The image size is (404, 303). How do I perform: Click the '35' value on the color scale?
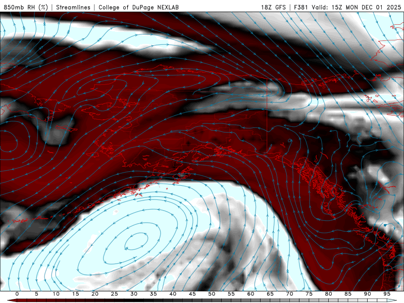tap(154, 294)
